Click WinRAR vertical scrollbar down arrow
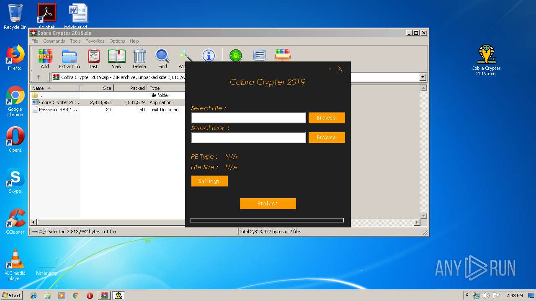 [x=423, y=215]
